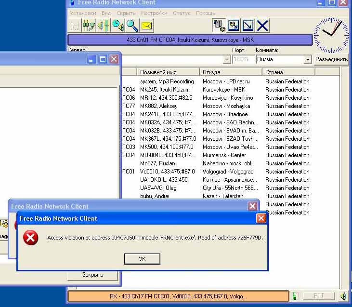Close the front error dialog
Viewport: 352px width, 307px height.
pyautogui.click(x=261, y=218)
